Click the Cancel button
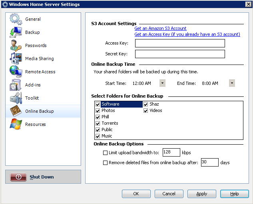The height and width of the screenshot is (204, 253). click(169, 194)
